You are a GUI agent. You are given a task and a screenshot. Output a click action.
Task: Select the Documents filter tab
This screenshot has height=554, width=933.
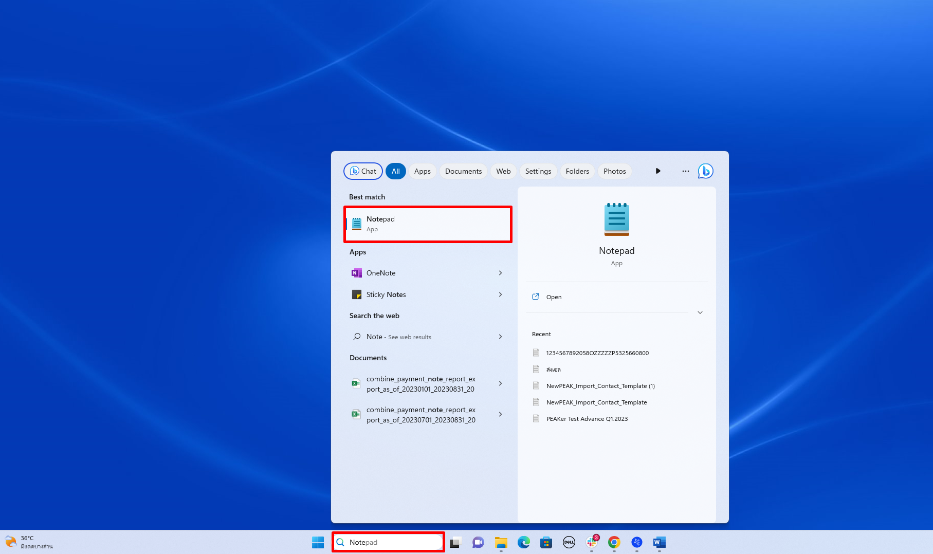463,171
